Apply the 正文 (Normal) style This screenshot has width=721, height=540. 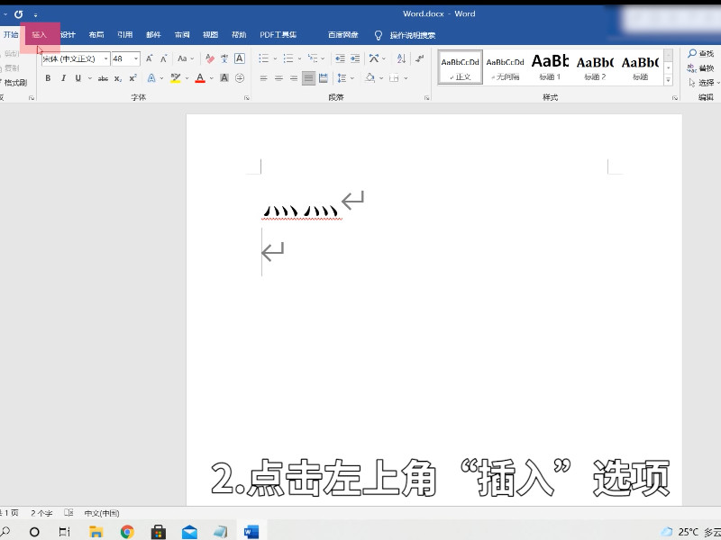coord(461,67)
